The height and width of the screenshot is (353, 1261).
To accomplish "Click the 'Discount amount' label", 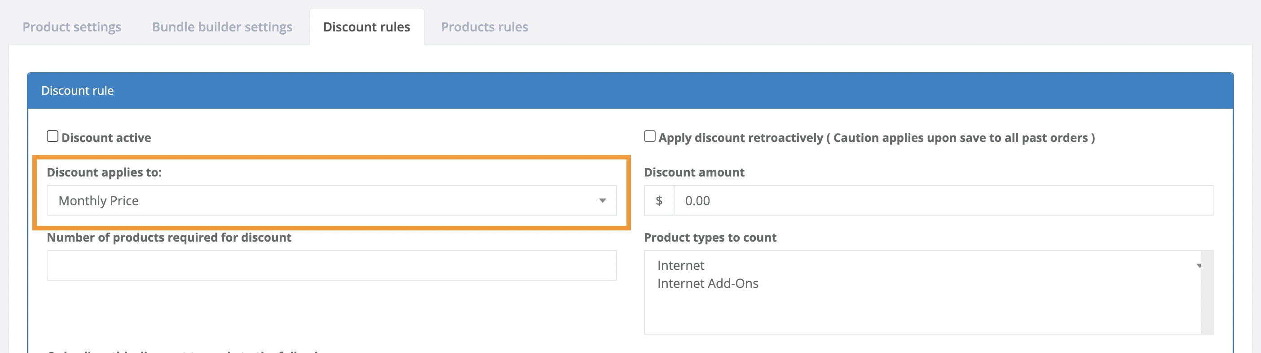I will coord(694,172).
